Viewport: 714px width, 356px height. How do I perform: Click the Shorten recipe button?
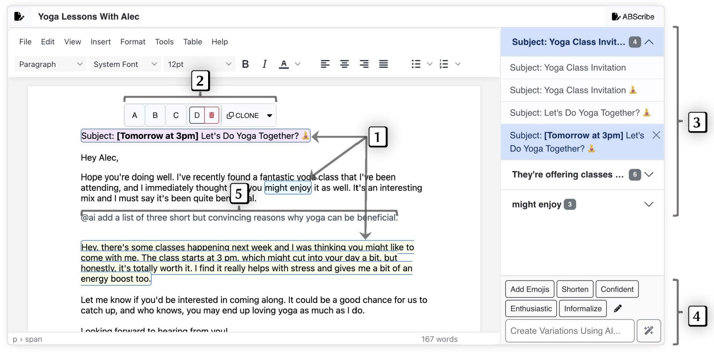point(575,289)
